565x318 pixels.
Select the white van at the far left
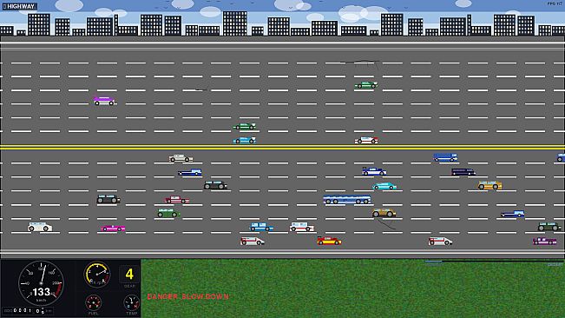point(40,227)
